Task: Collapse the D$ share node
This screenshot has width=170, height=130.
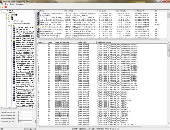Action: pyautogui.click(x=6, y=19)
